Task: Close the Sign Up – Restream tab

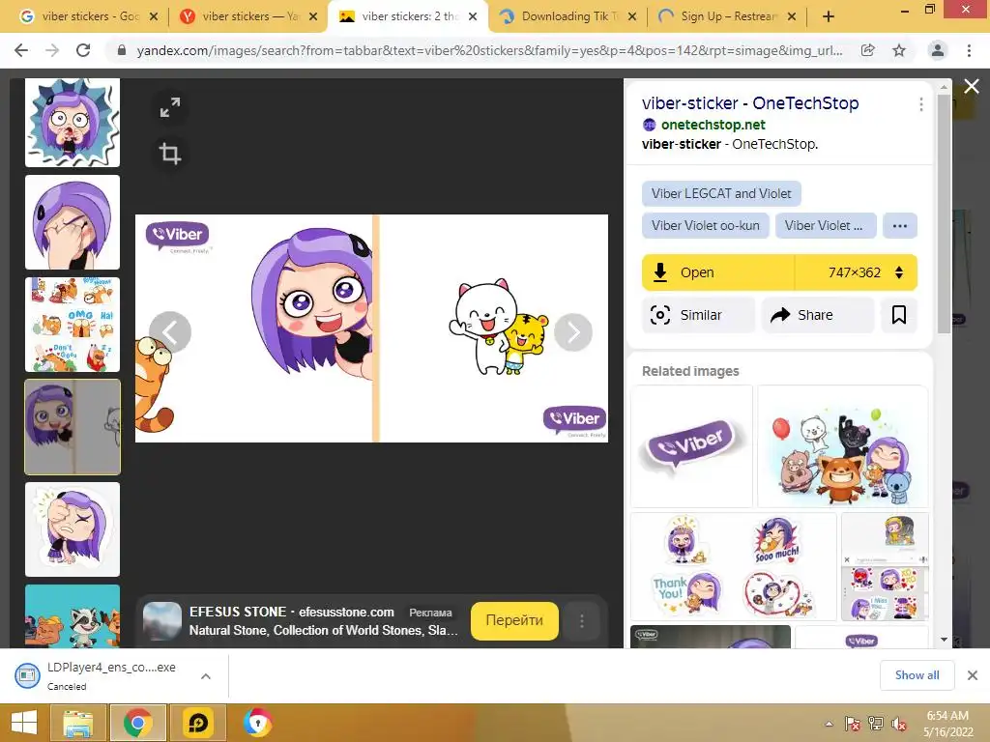Action: click(792, 16)
